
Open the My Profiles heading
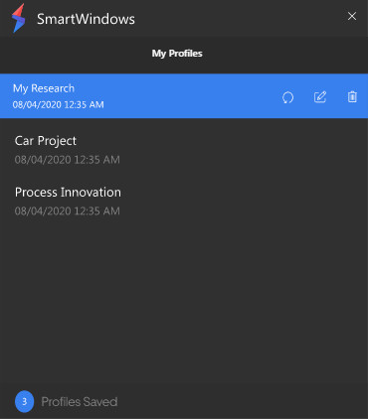(177, 54)
